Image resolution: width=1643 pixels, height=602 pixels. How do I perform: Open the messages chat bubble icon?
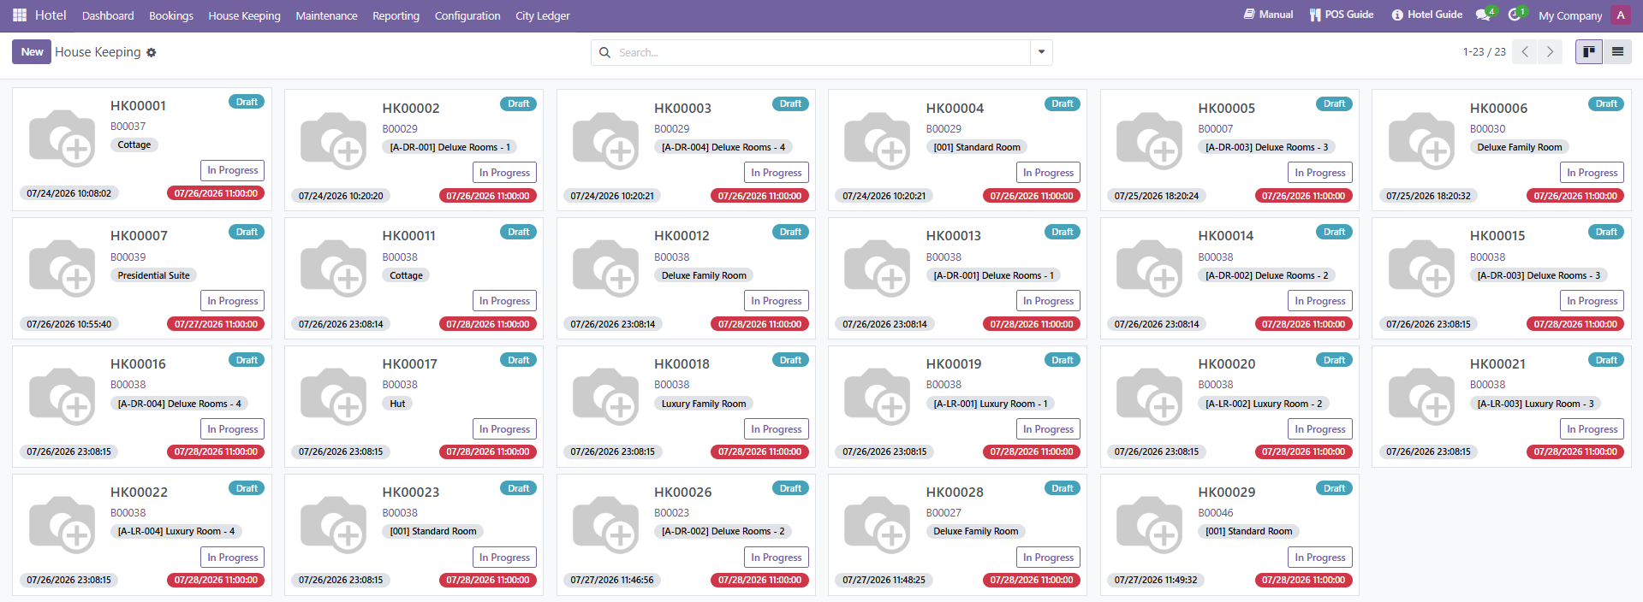click(x=1484, y=15)
